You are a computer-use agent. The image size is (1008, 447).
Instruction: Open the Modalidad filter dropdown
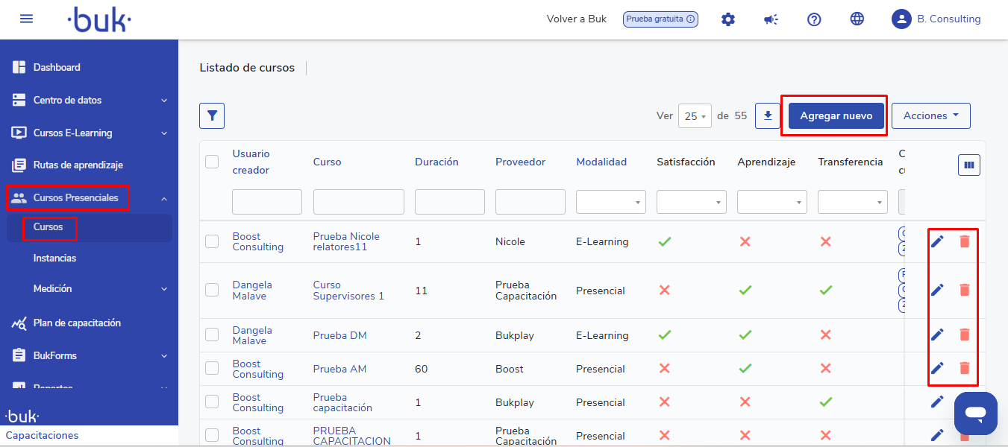click(x=611, y=202)
